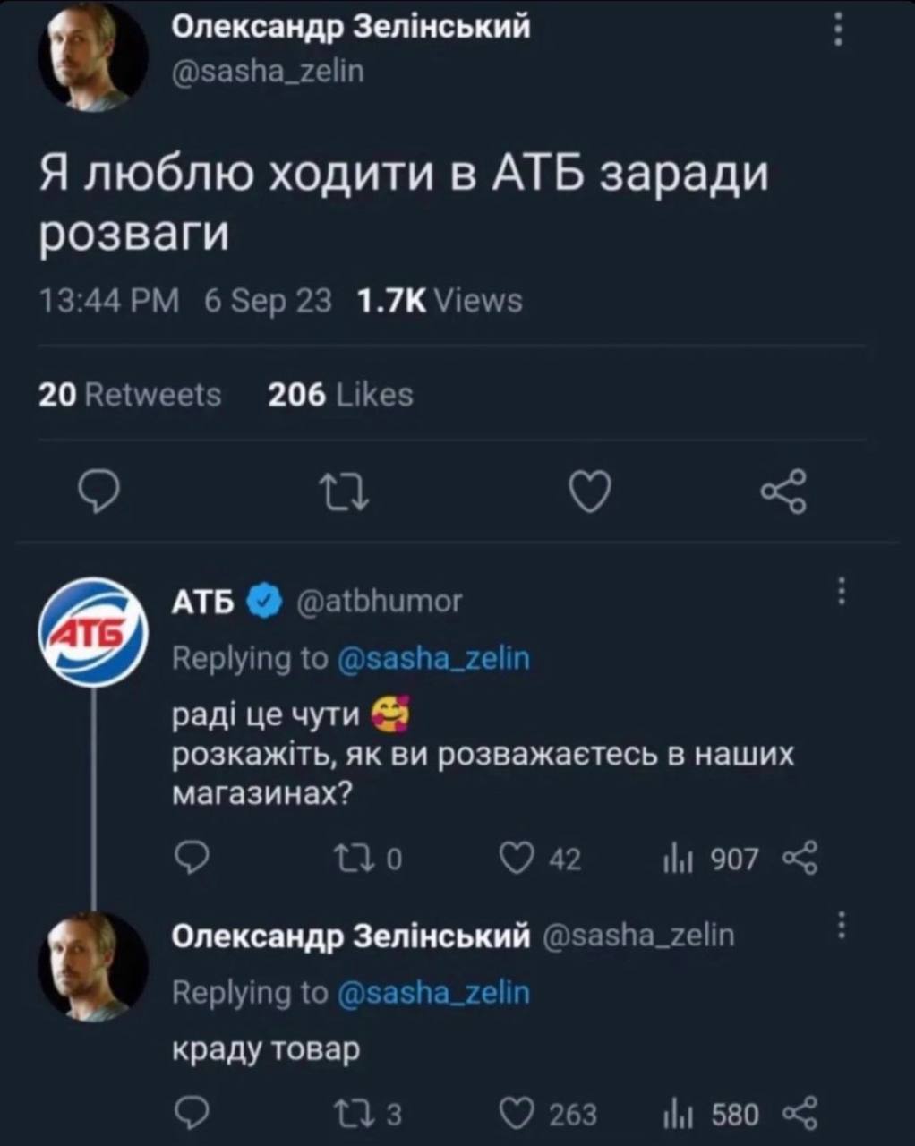The height and width of the screenshot is (1146, 915).
Task: Open more options on the 'краду товар' reply
Action: (x=841, y=926)
